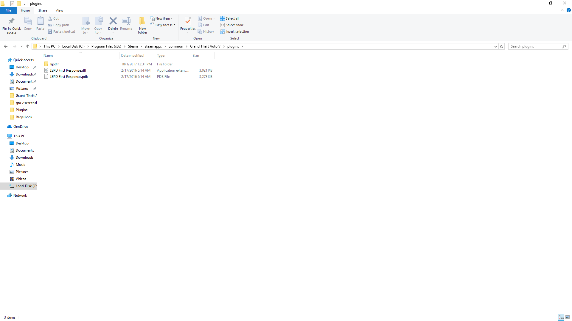Click the New folder icon
The image size is (572, 321).
click(x=142, y=21)
